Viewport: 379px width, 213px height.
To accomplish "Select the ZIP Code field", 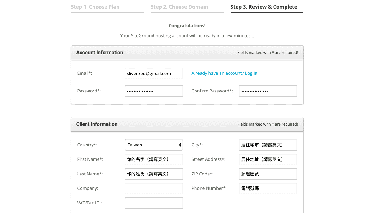I will coord(268,174).
